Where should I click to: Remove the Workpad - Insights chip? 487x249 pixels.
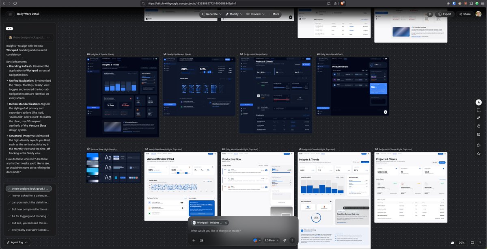[x=226, y=223]
